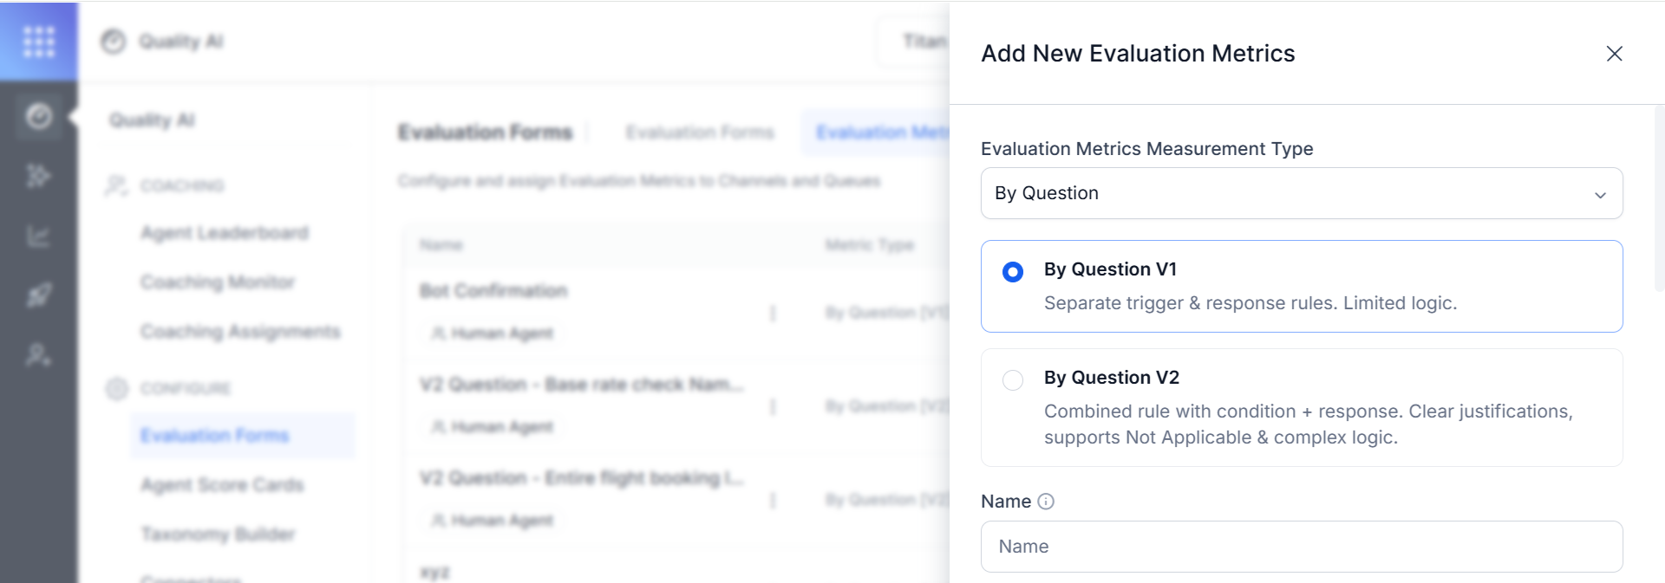Open the analytics chart sidebar icon
The width and height of the screenshot is (1665, 583).
(x=39, y=236)
